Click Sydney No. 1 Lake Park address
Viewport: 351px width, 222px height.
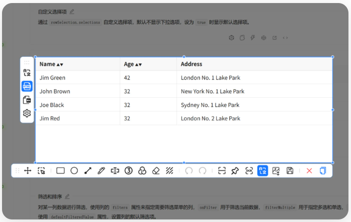tap(210, 105)
